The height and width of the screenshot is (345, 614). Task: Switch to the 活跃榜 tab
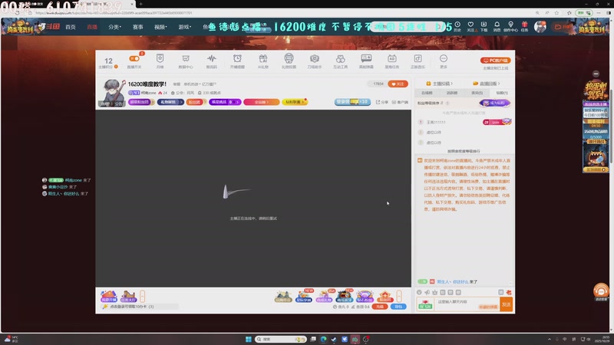tap(452, 93)
